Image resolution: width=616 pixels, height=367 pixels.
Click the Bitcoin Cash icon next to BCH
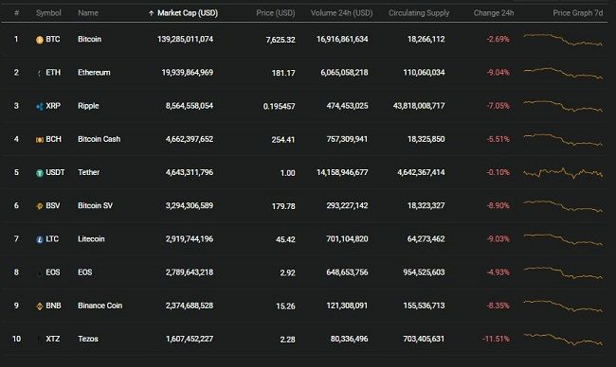(x=40, y=140)
